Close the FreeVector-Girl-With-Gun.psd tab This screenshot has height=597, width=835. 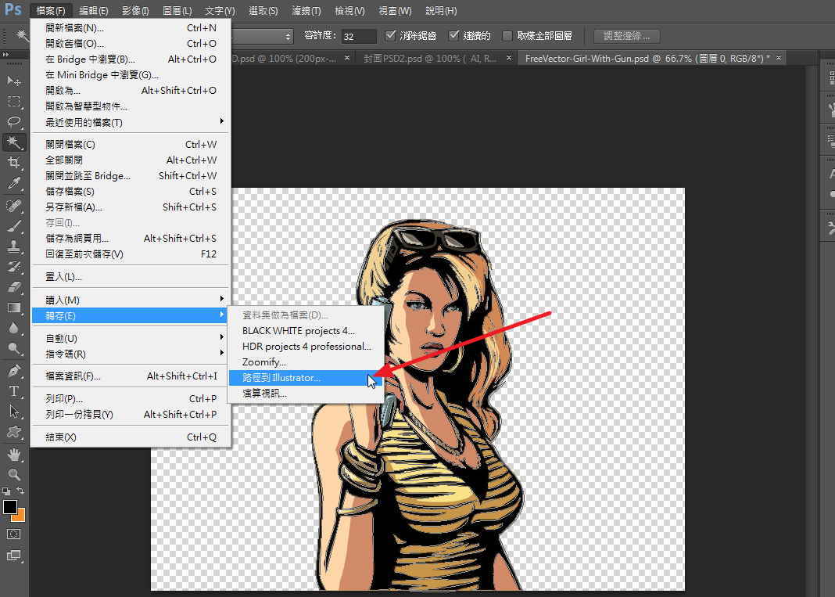(779, 58)
